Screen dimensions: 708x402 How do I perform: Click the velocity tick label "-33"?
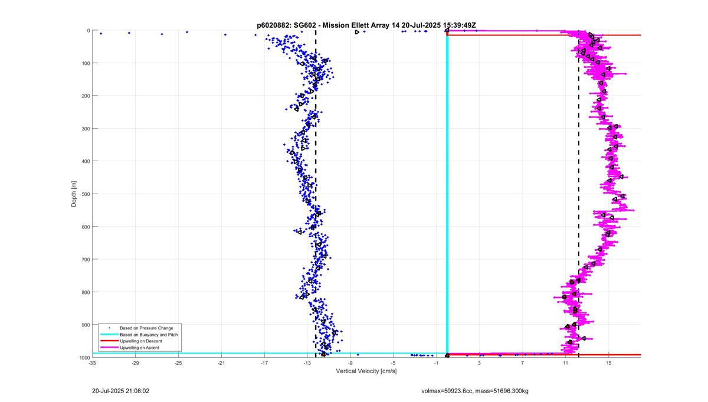[92, 364]
